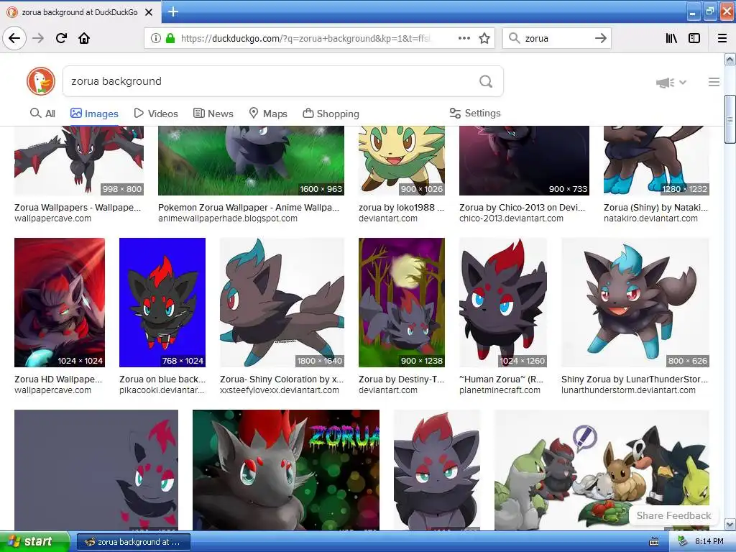The image size is (736, 552).
Task: Click the forward navigation arrow
Action: point(38,38)
